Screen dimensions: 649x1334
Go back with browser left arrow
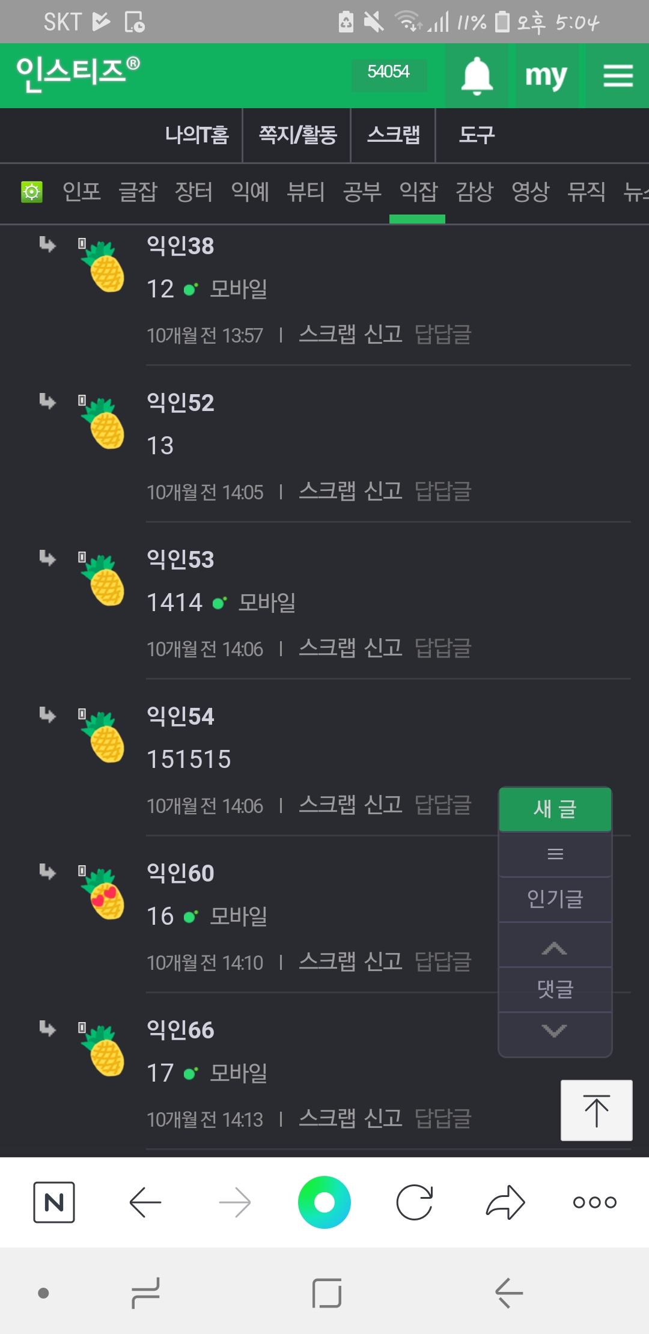pos(145,1202)
